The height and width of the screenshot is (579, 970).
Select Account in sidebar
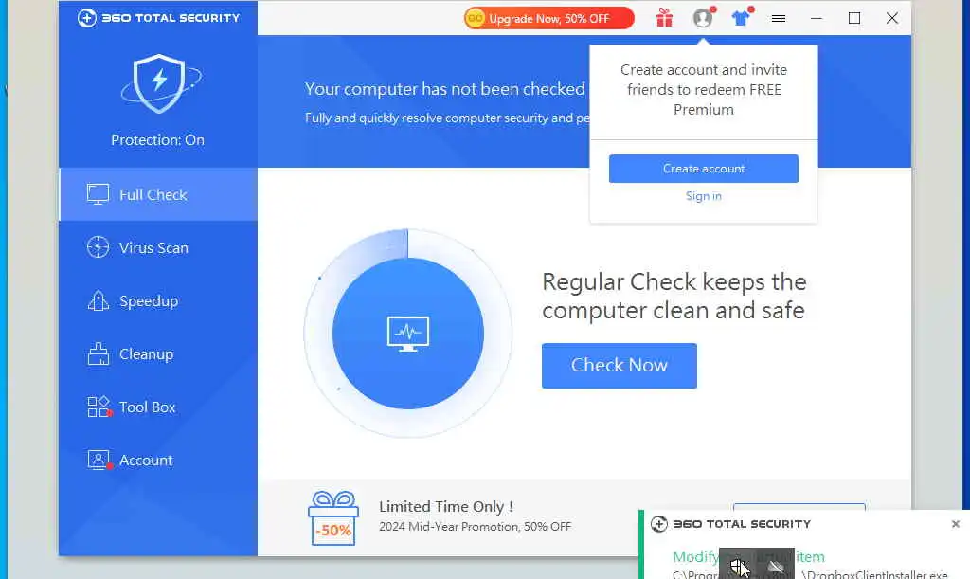click(x=158, y=461)
